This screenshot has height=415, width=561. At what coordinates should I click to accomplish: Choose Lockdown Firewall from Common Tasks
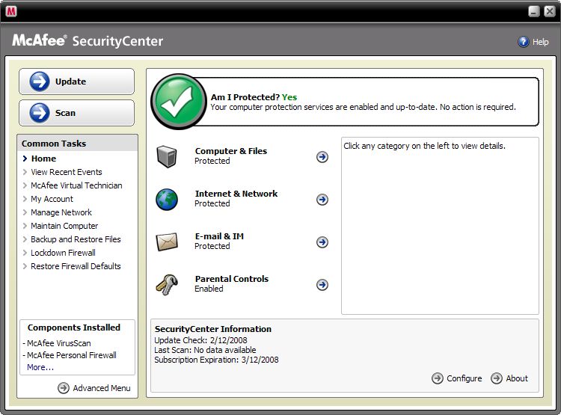click(63, 253)
